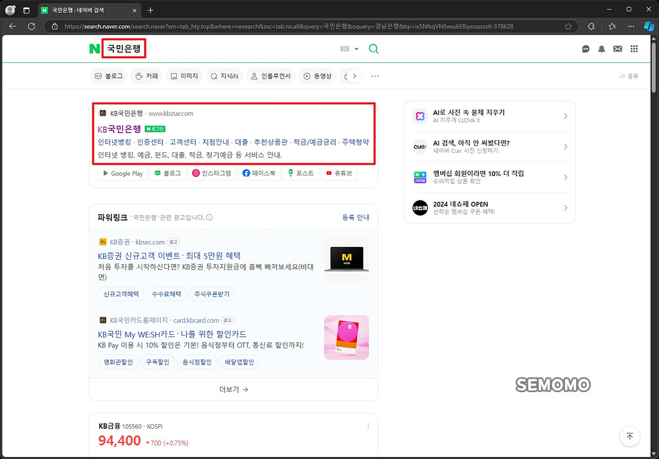Open Naver Talk chat icon
Screen dimensions: 659x459
[x=586, y=49]
